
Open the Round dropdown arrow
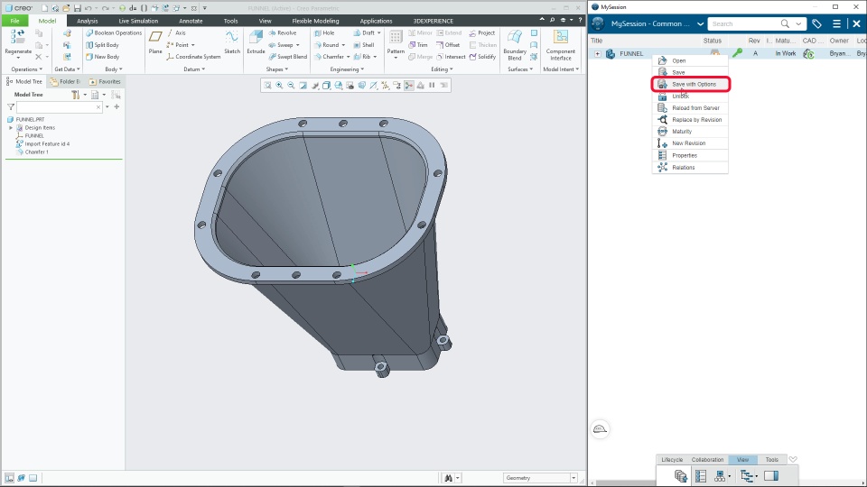click(343, 45)
